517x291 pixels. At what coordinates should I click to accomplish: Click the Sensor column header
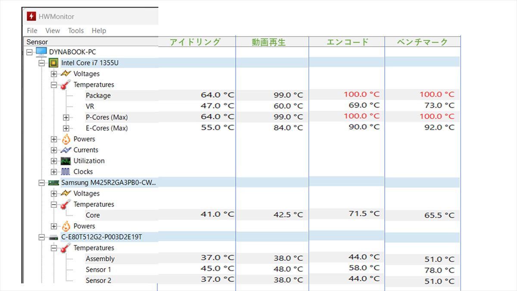[x=91, y=42]
